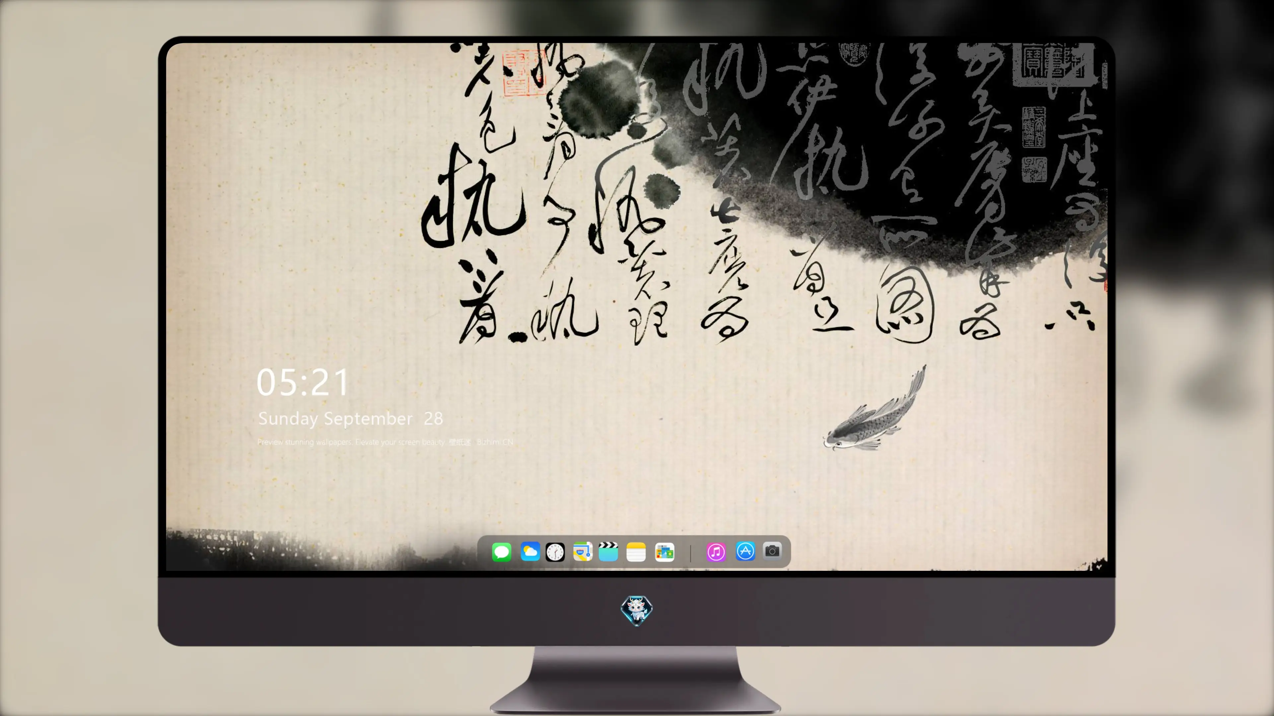Open the App Store icon
The height and width of the screenshot is (716, 1274).
click(745, 551)
